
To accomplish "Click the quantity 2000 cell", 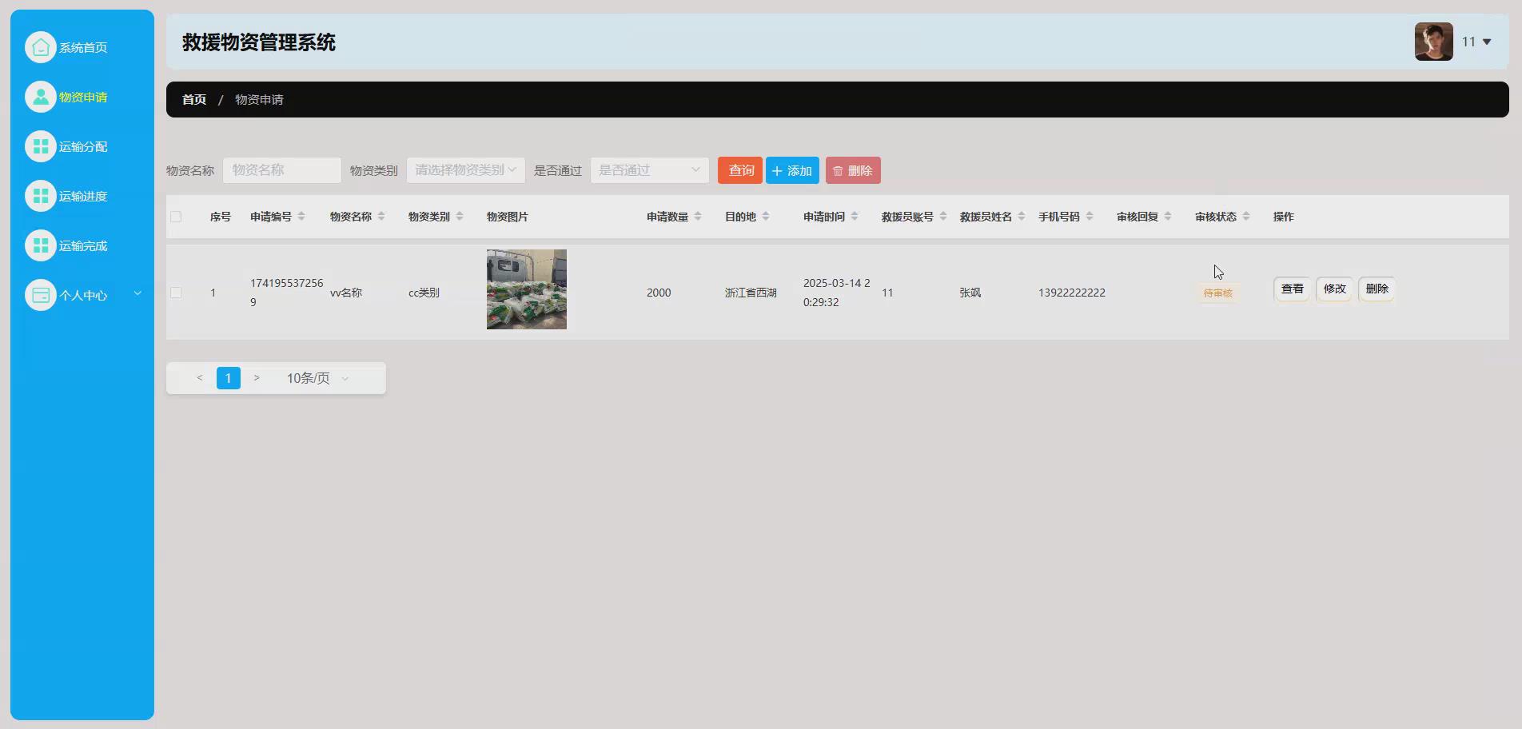I will tap(659, 293).
